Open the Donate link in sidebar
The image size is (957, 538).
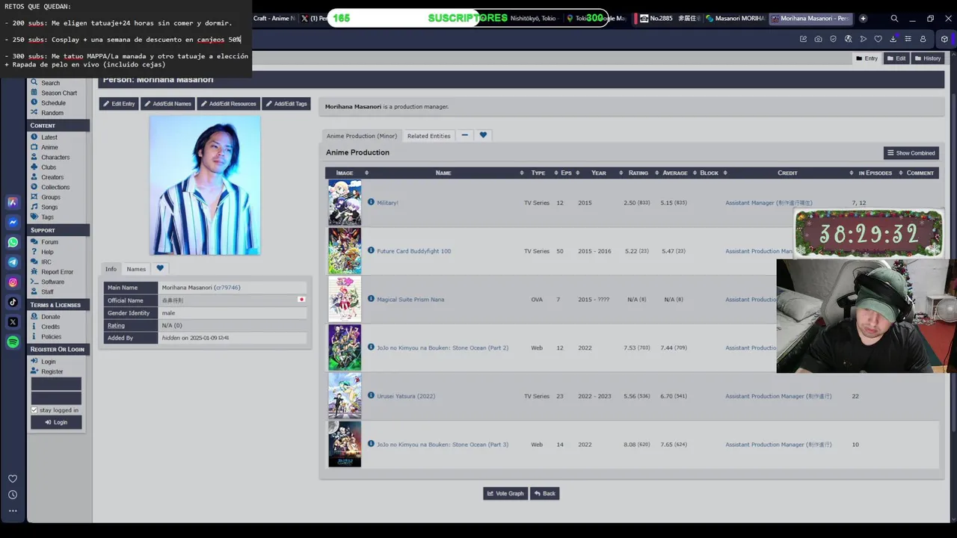51,317
